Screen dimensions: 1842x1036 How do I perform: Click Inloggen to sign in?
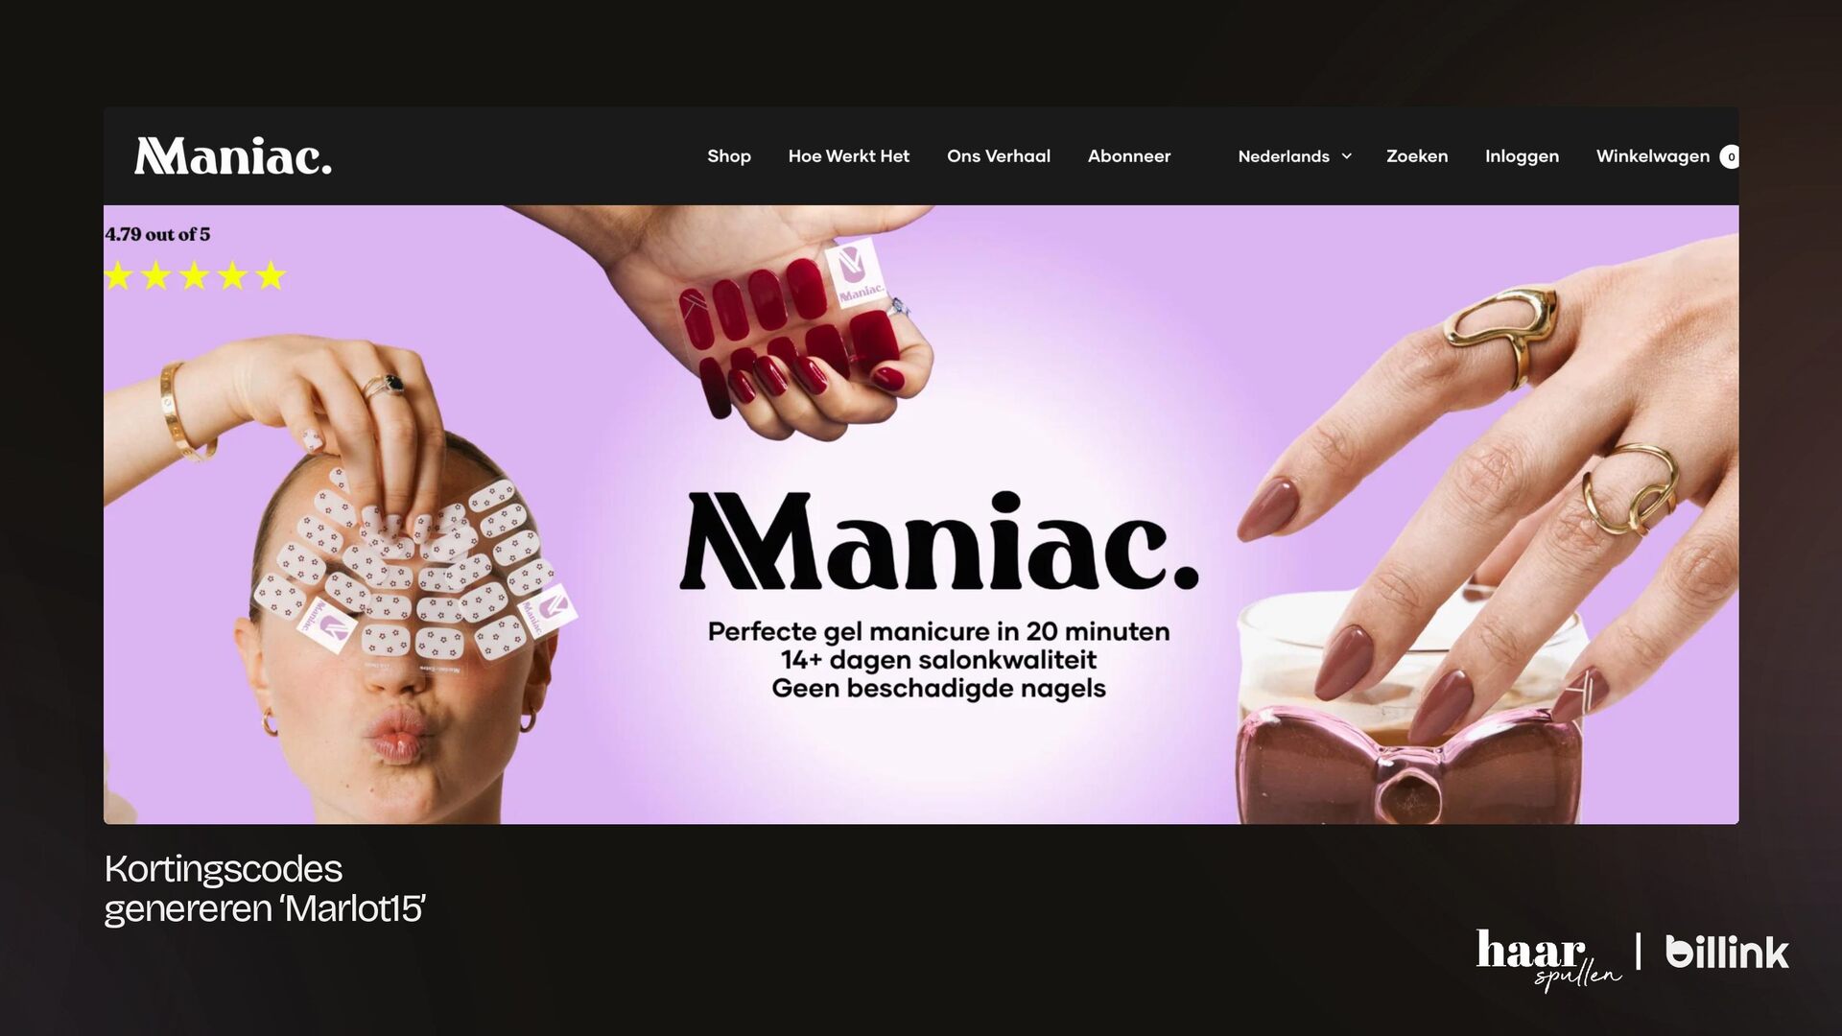1522,156
